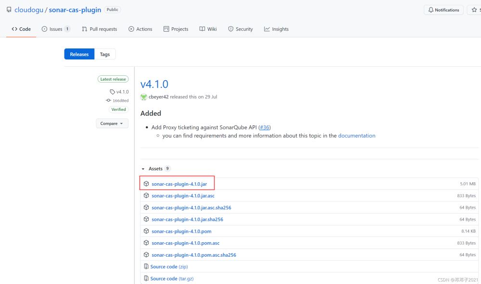481x284 pixels.
Task: Click the file icon for Source code (tar.gz)
Action: pyautogui.click(x=146, y=279)
